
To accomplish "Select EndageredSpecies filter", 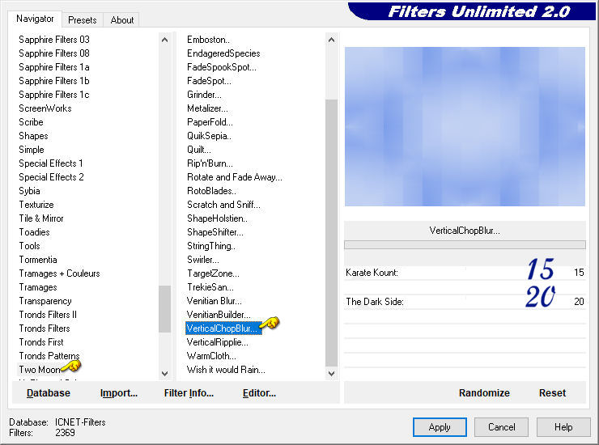I will pos(223,53).
